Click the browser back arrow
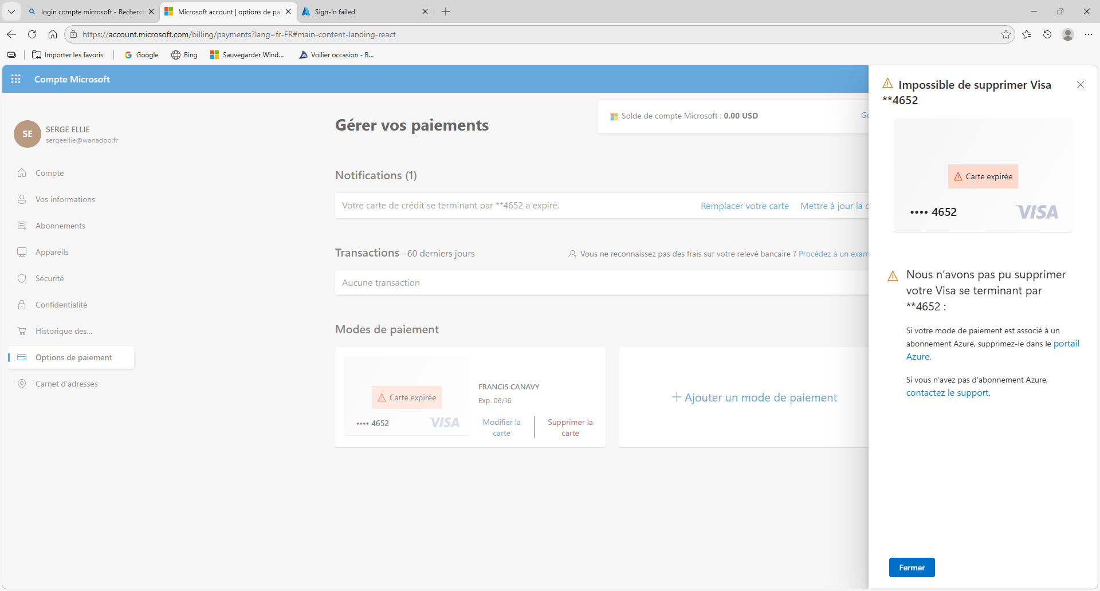1100x591 pixels. tap(11, 34)
